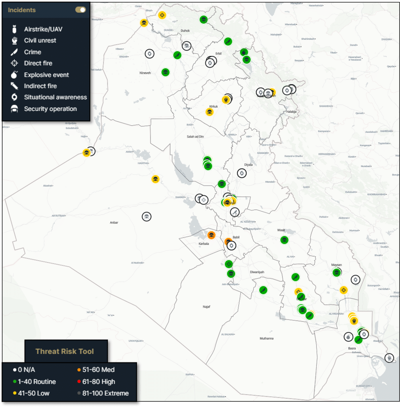
Task: Click the green 1-40 Routine risk dot
Action: click(15, 382)
